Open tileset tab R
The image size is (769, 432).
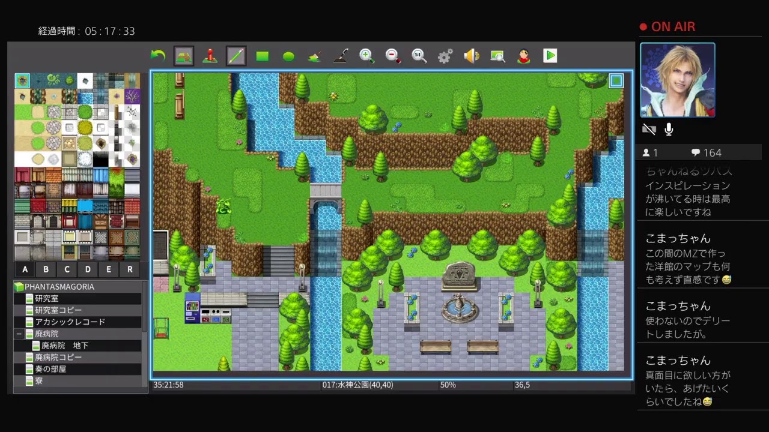(130, 269)
